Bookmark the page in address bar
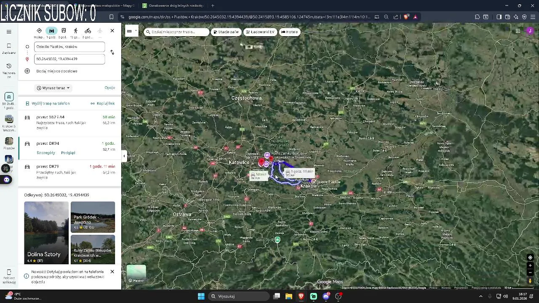Viewport: 539px width, 303px height. pyautogui.click(x=111, y=17)
